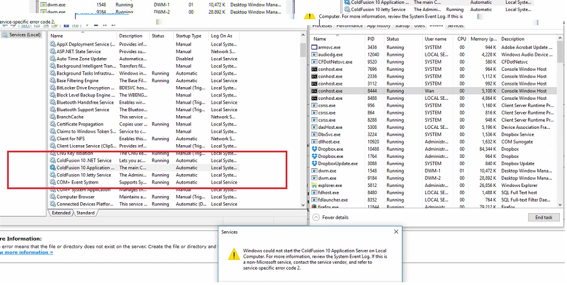Select ColdFusion 10 Application row beneath .NET Service
The width and height of the screenshot is (567, 285).
pos(144,168)
